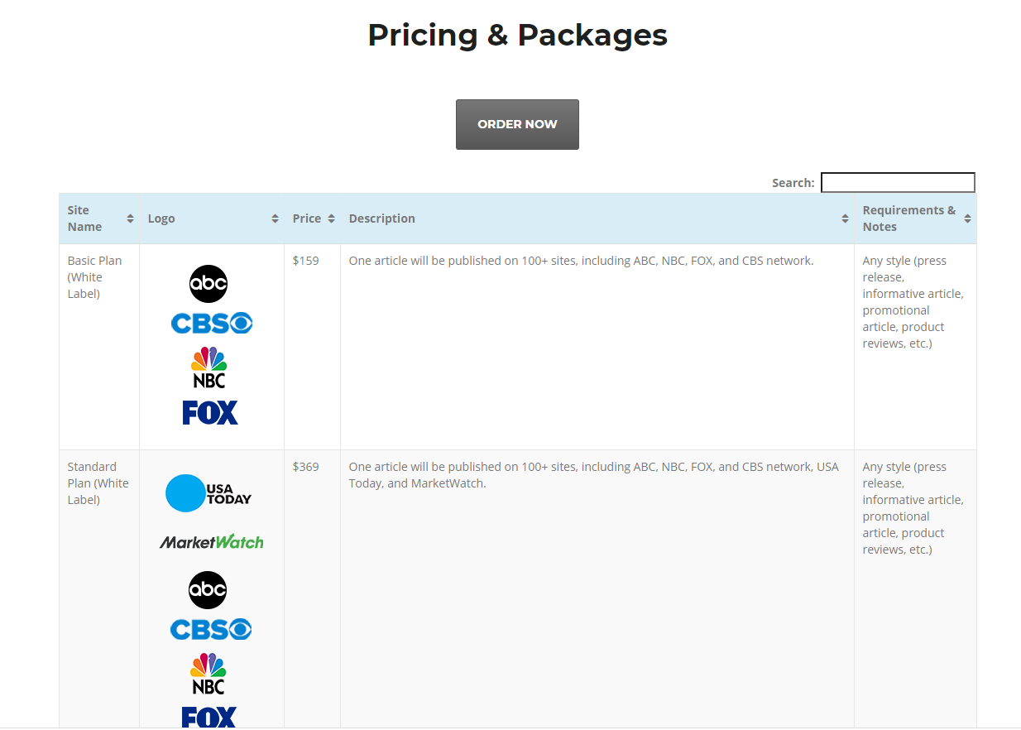1021x730 pixels.
Task: Click the CBS logo in Basic Plan row
Action: point(211,323)
